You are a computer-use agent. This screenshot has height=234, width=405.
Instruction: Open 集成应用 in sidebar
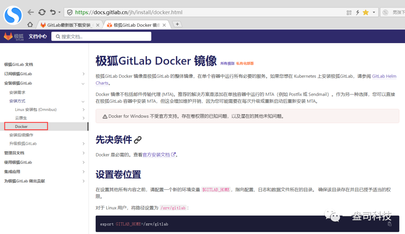click(x=12, y=171)
